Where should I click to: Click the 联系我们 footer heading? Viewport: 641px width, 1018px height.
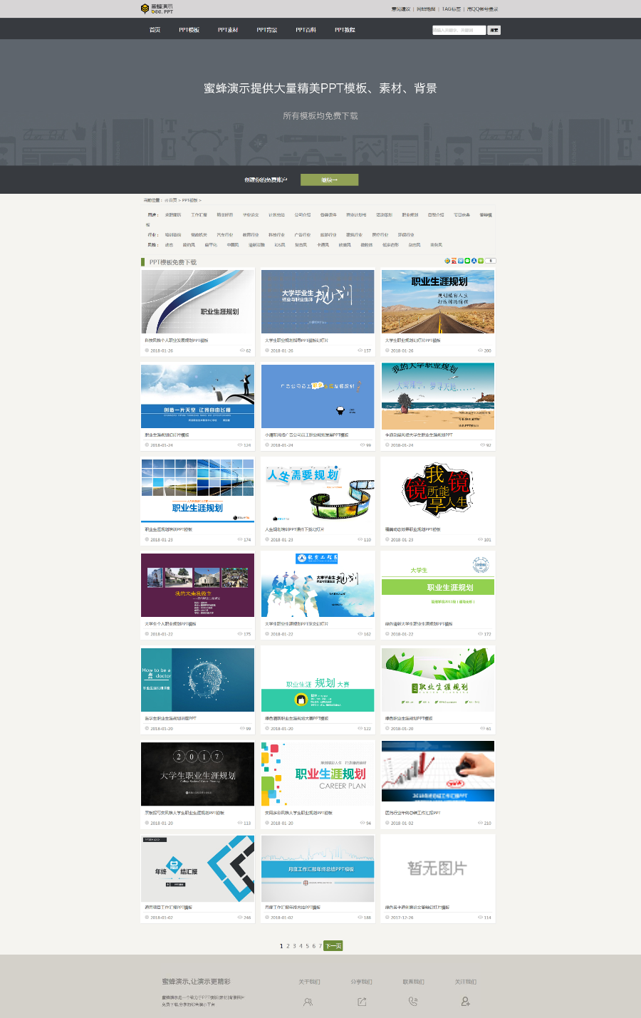point(413,982)
